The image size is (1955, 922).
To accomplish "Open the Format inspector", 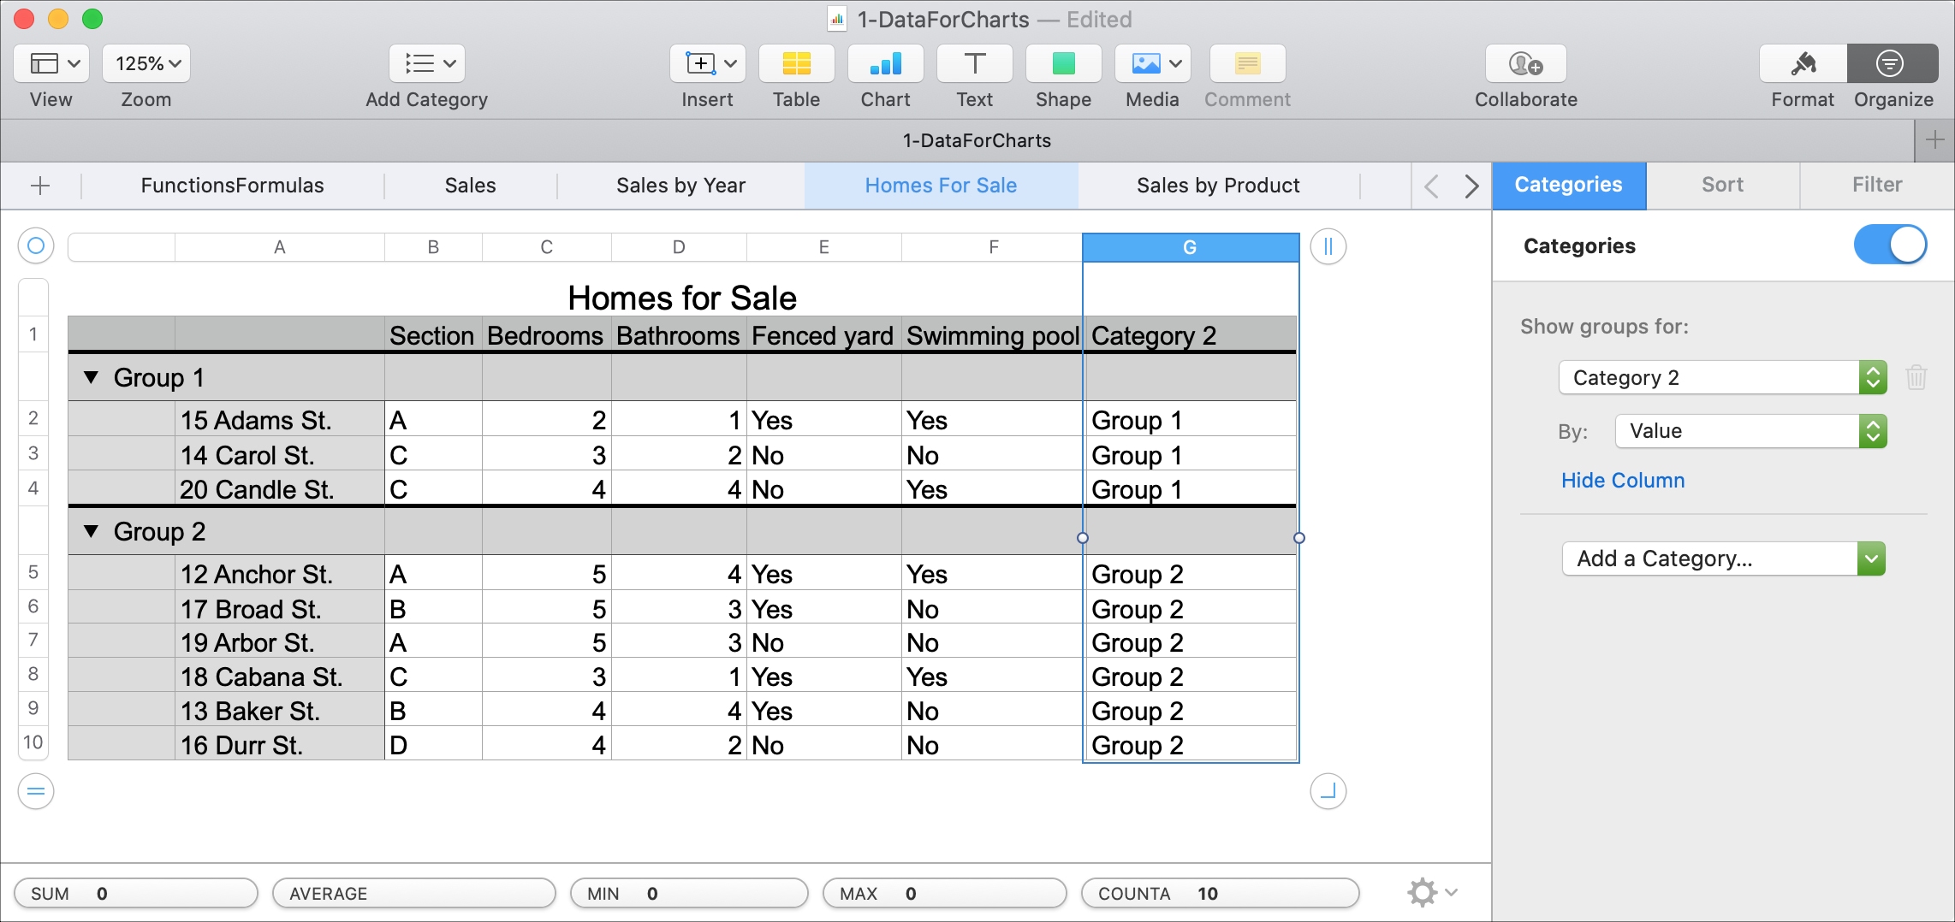I will point(1801,64).
